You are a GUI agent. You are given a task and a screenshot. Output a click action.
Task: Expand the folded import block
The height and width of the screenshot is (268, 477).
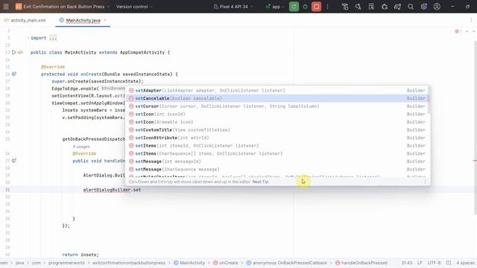(53, 38)
